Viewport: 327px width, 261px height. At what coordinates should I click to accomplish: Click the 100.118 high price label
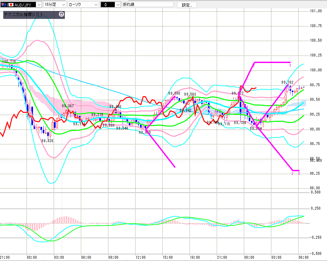coord(9,61)
